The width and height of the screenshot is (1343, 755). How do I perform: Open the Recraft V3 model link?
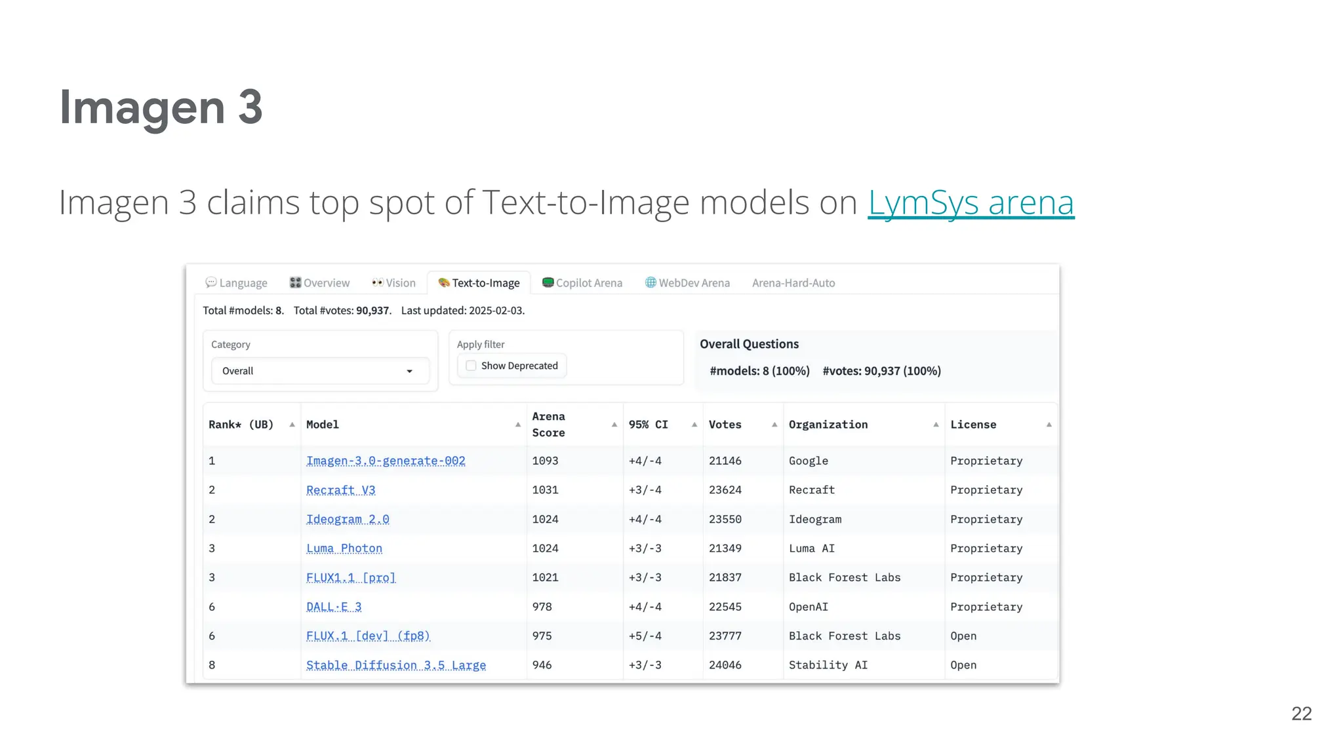pos(341,490)
